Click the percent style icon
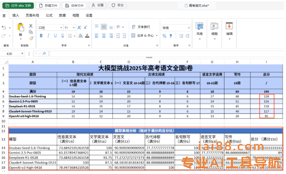The image size is (286, 174). (164, 36)
